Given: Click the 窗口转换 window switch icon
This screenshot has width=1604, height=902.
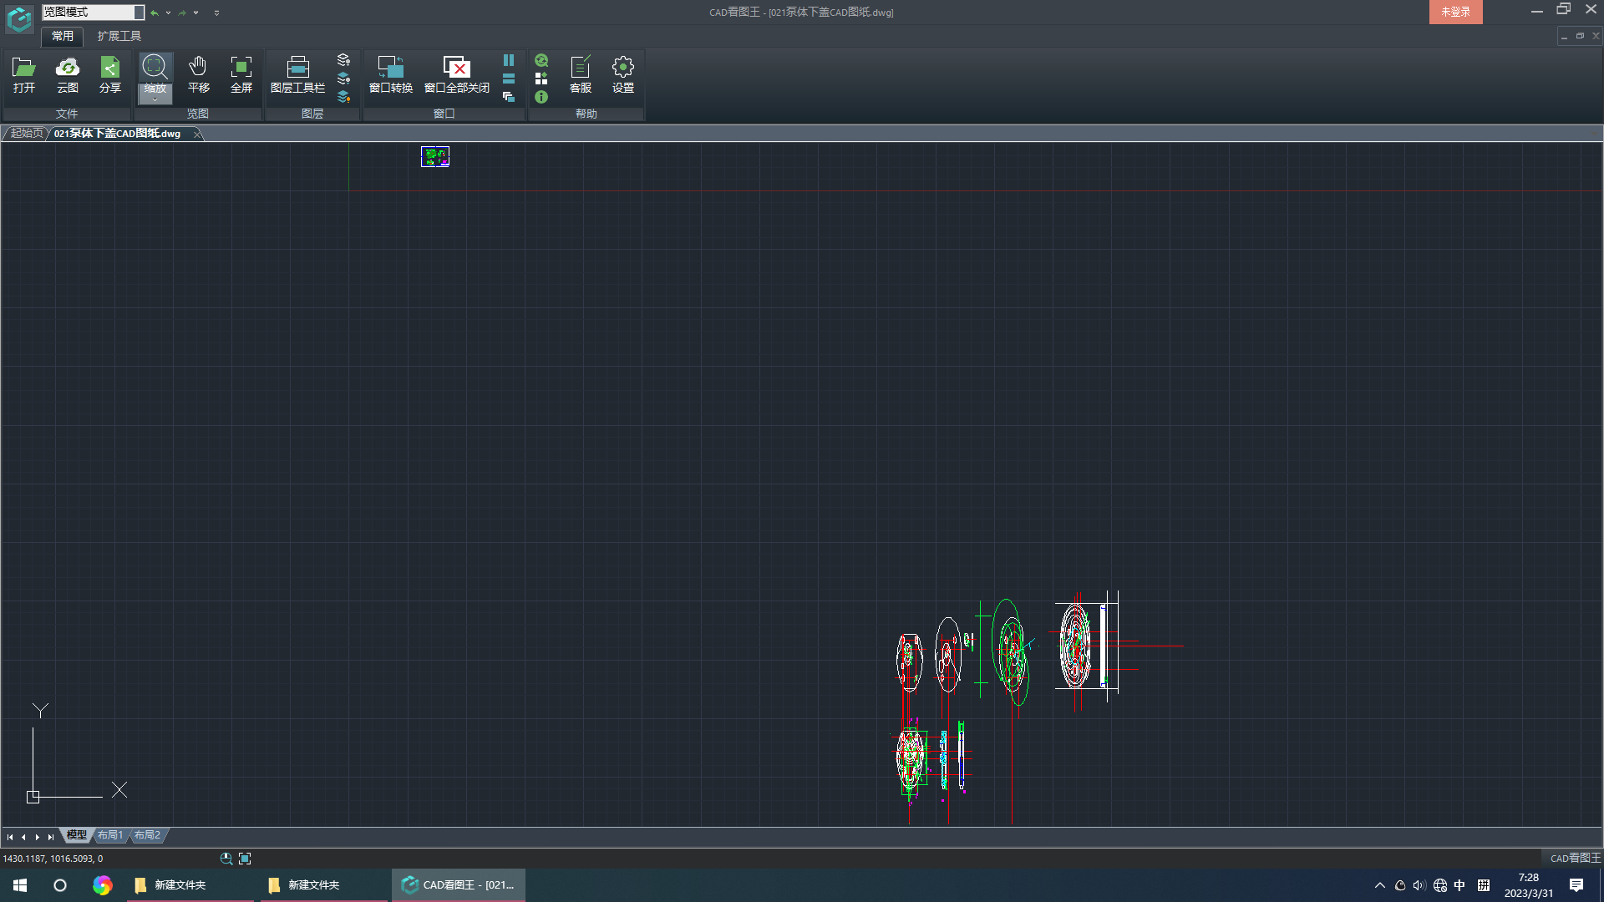Looking at the screenshot, I should (x=390, y=74).
